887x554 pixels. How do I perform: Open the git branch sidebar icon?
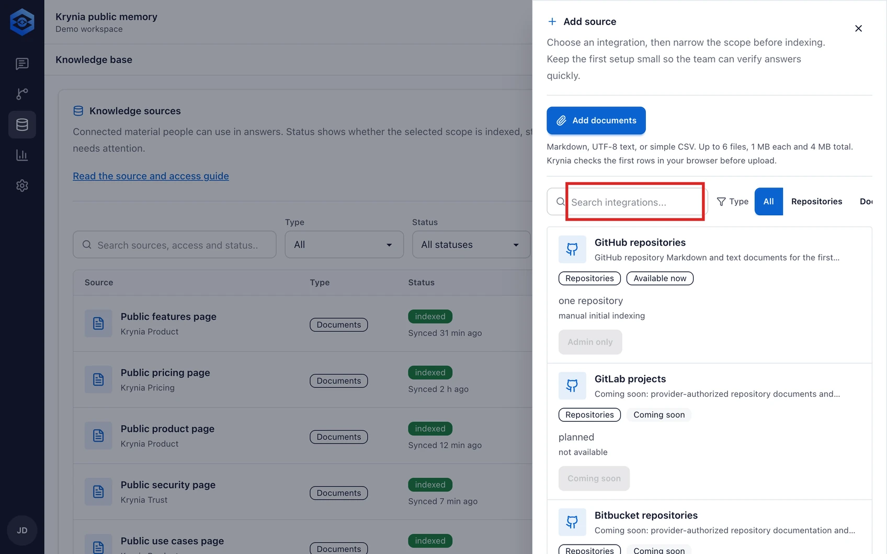22,94
